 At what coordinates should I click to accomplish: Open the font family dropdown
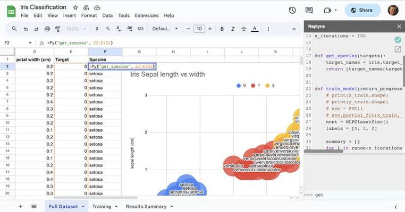165,29
